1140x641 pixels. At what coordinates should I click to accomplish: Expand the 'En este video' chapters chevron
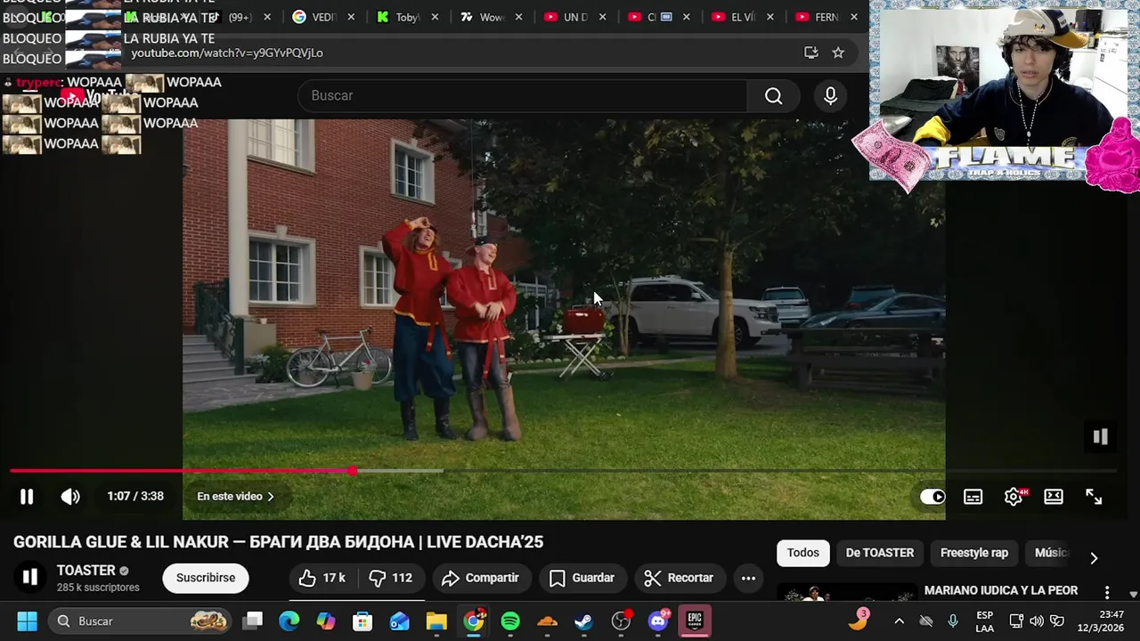(x=271, y=497)
